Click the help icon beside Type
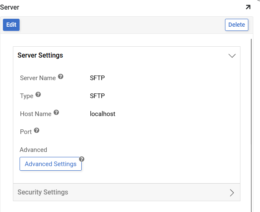 pyautogui.click(x=38, y=95)
